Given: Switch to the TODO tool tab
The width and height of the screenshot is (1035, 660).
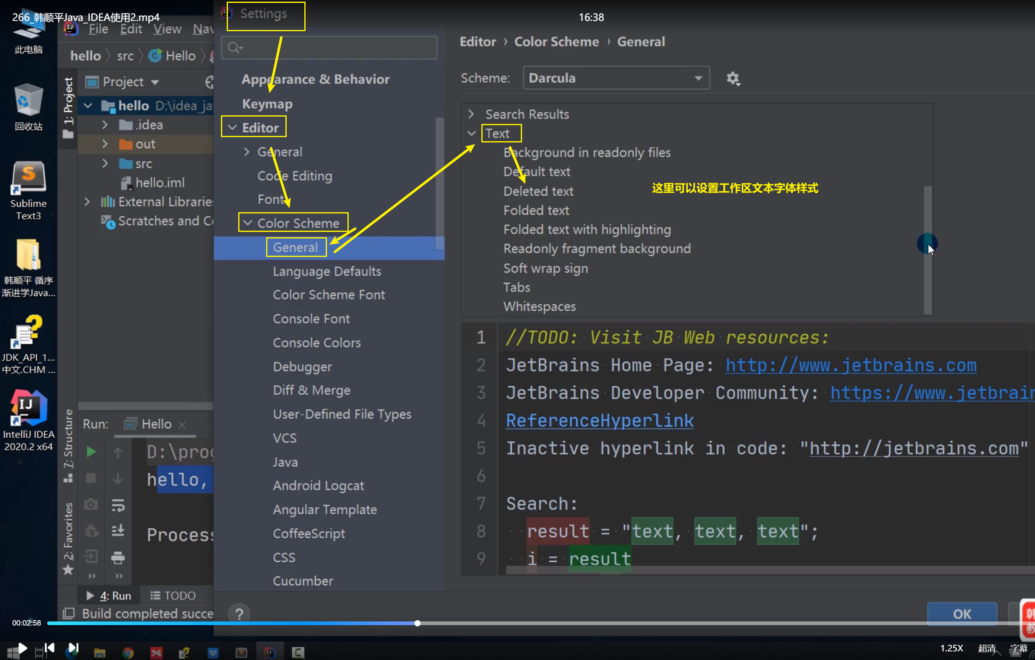Looking at the screenshot, I should [x=173, y=595].
